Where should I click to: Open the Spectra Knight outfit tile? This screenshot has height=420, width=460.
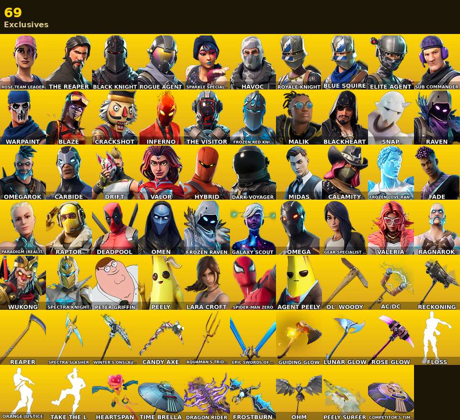click(69, 283)
